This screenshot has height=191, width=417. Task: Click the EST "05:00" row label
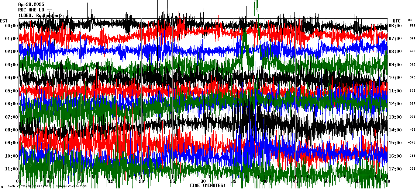pyautogui.click(x=11, y=91)
